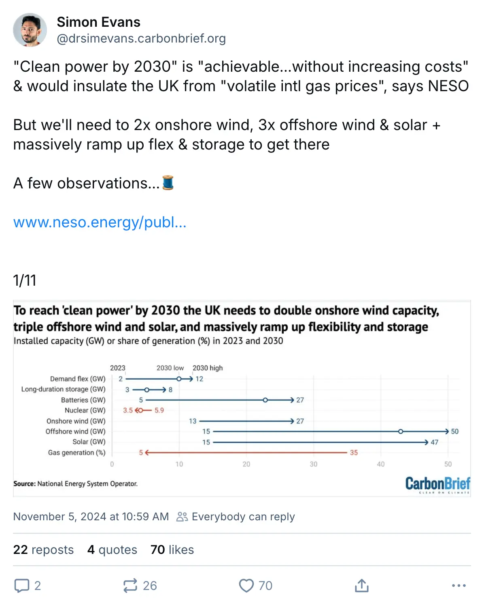Click the Everybody can reply label
This screenshot has height=607, width=484.
243,517
